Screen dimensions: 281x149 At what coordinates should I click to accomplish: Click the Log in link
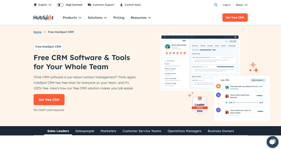(x=227, y=5)
